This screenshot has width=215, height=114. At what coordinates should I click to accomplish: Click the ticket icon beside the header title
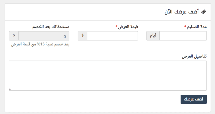[x=203, y=12]
